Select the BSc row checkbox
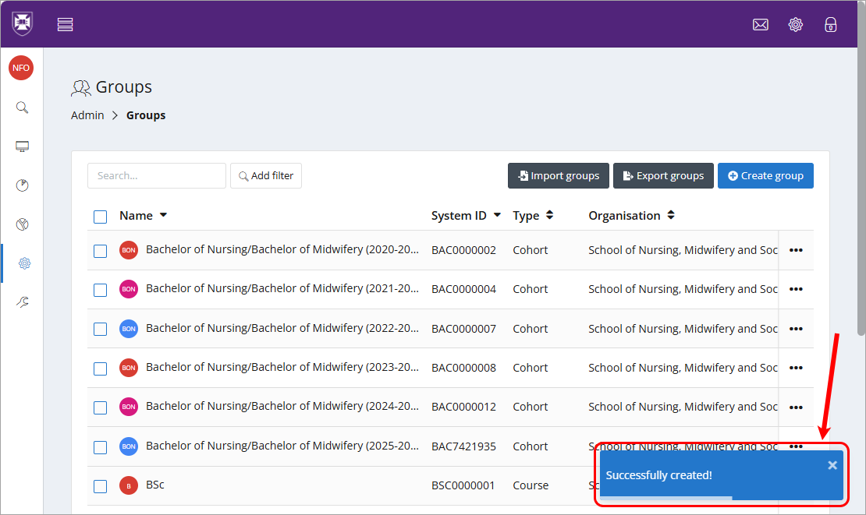The image size is (866, 515). (100, 486)
